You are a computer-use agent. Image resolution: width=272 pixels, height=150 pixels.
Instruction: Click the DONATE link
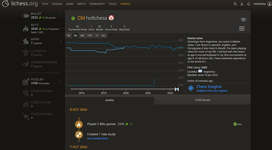pos(125,4)
